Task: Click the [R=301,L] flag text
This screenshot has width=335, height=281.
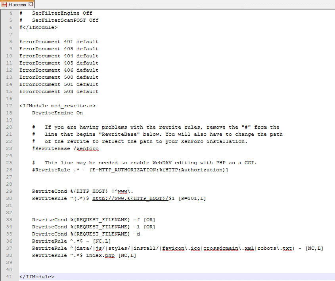Action: tap(192, 198)
